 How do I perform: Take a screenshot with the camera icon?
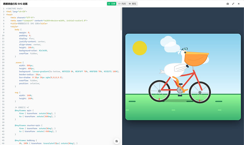click(x=228, y=4)
